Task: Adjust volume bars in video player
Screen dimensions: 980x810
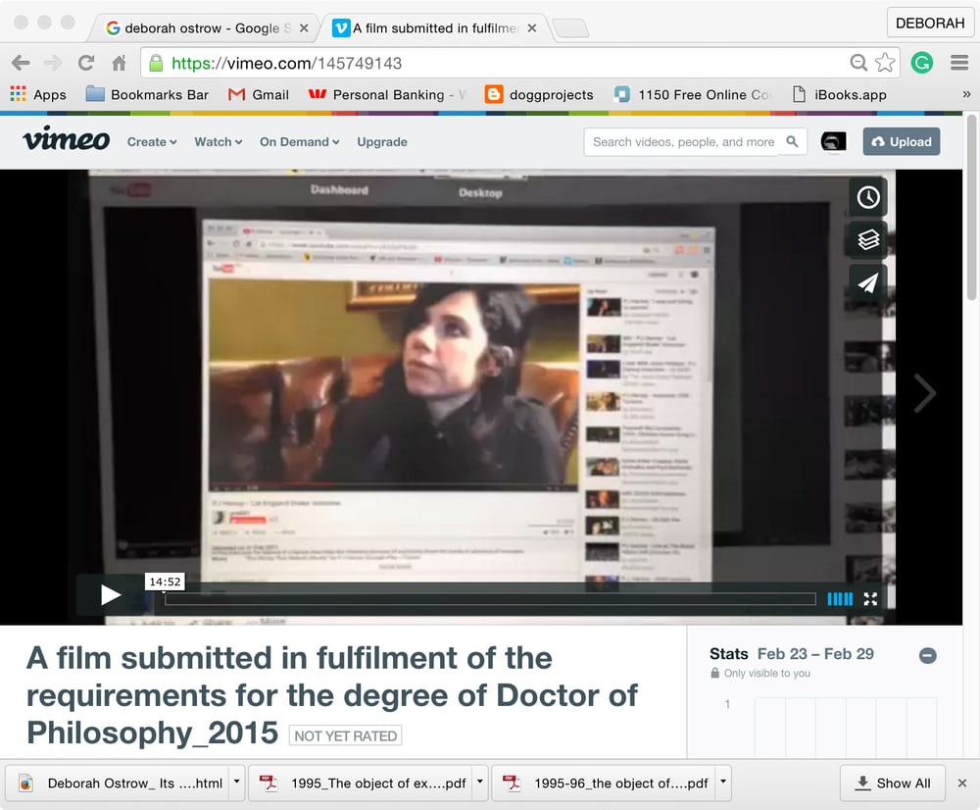Action: pos(840,599)
